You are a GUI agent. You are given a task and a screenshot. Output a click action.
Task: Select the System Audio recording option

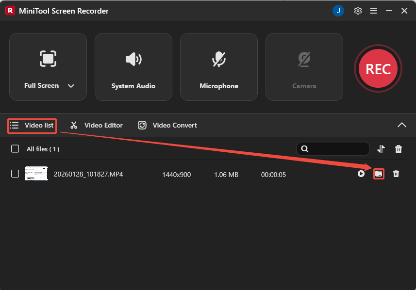(x=133, y=67)
